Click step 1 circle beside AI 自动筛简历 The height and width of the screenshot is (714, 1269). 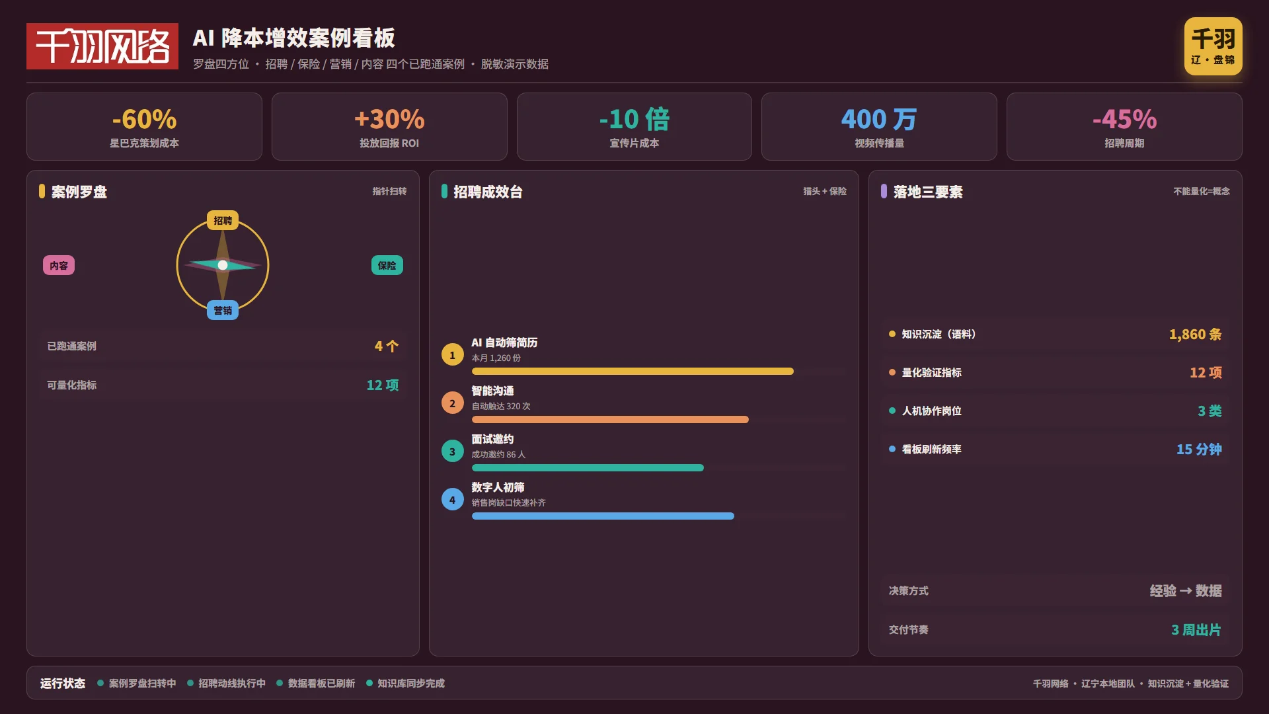click(452, 355)
